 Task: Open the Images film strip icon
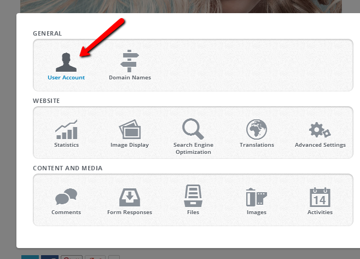pos(257,197)
